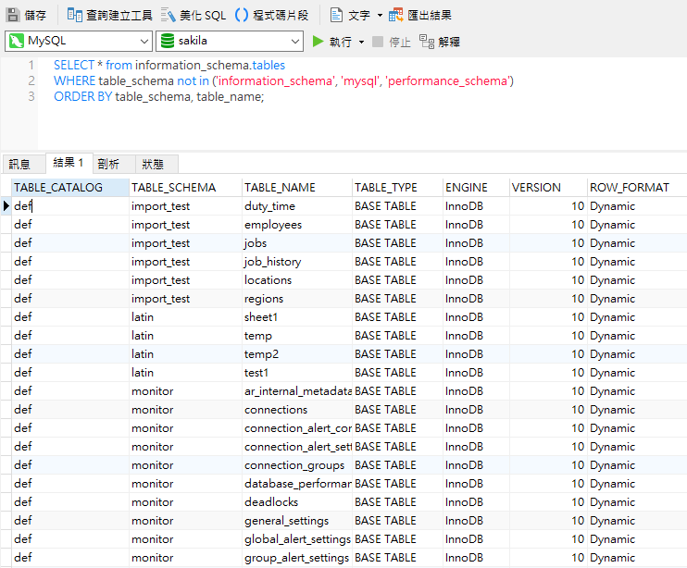Open the Query Builder (查詢建立工具) tool
Image resolution: width=687 pixels, height=568 pixels.
[75, 15]
